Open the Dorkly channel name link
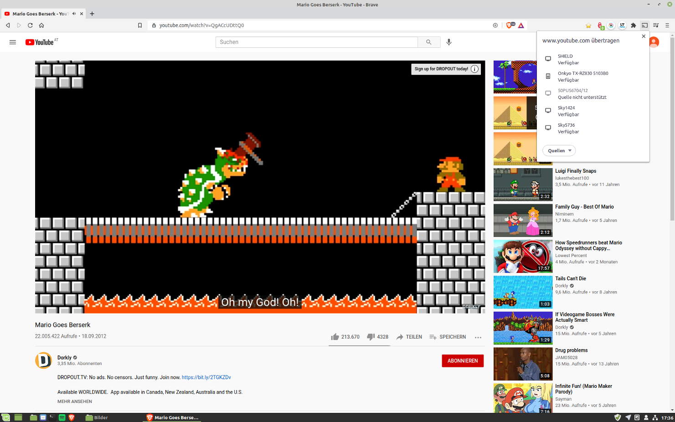Screen dimensions: 675x422 click(64, 357)
